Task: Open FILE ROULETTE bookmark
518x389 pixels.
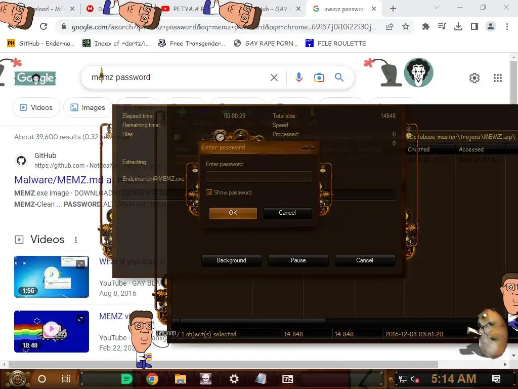Action: point(336,44)
